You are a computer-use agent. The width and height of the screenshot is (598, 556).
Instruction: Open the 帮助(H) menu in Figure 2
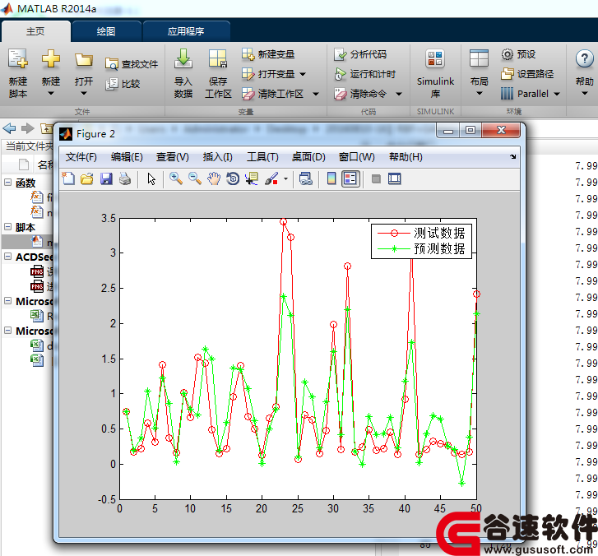406,157
